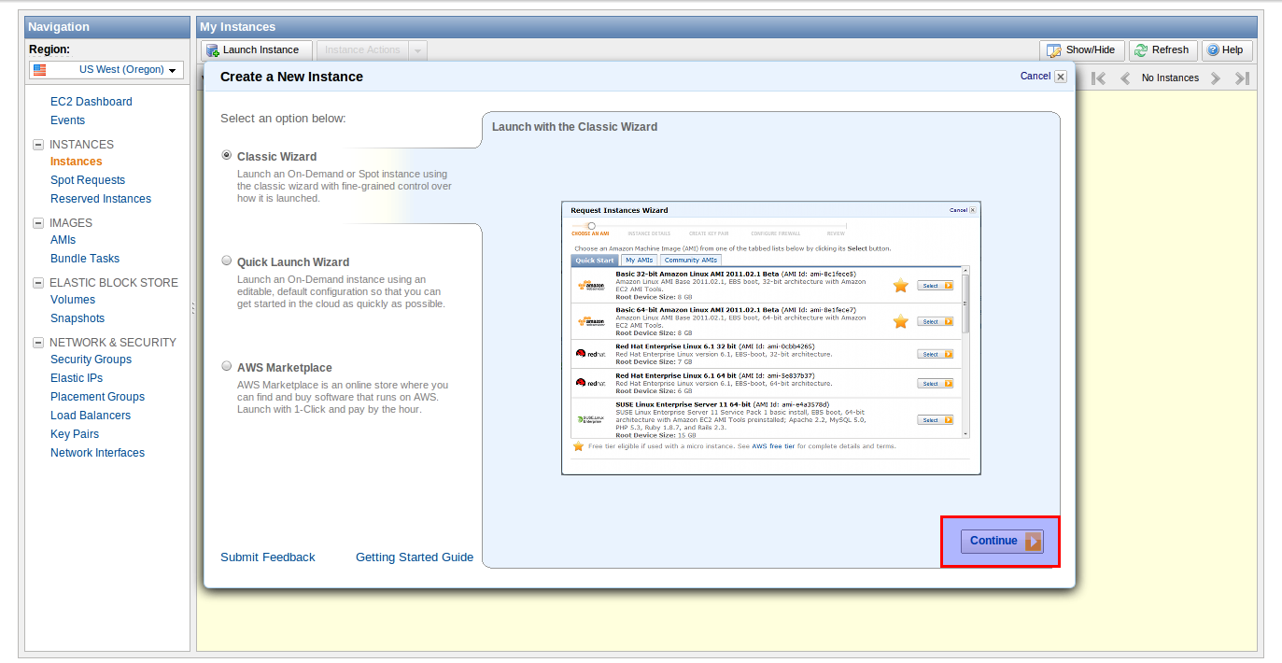Collapse the IMAGES section
The image size is (1282, 663).
(x=38, y=223)
